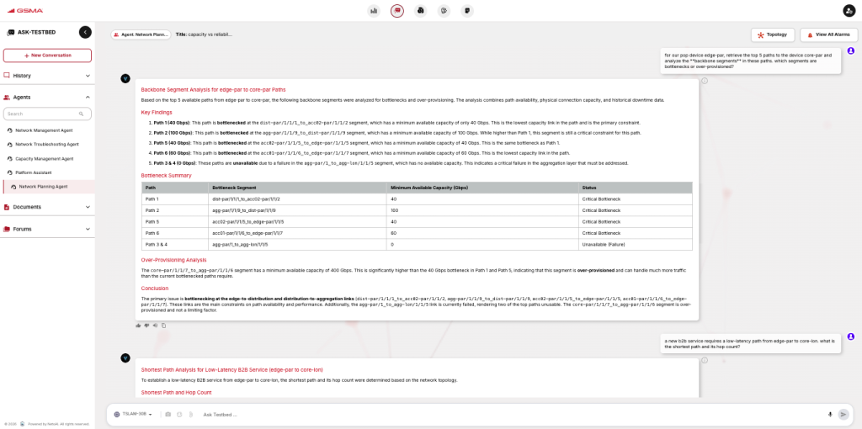The height and width of the screenshot is (429, 862).
Task: Click the Path column header
Action: point(175,188)
